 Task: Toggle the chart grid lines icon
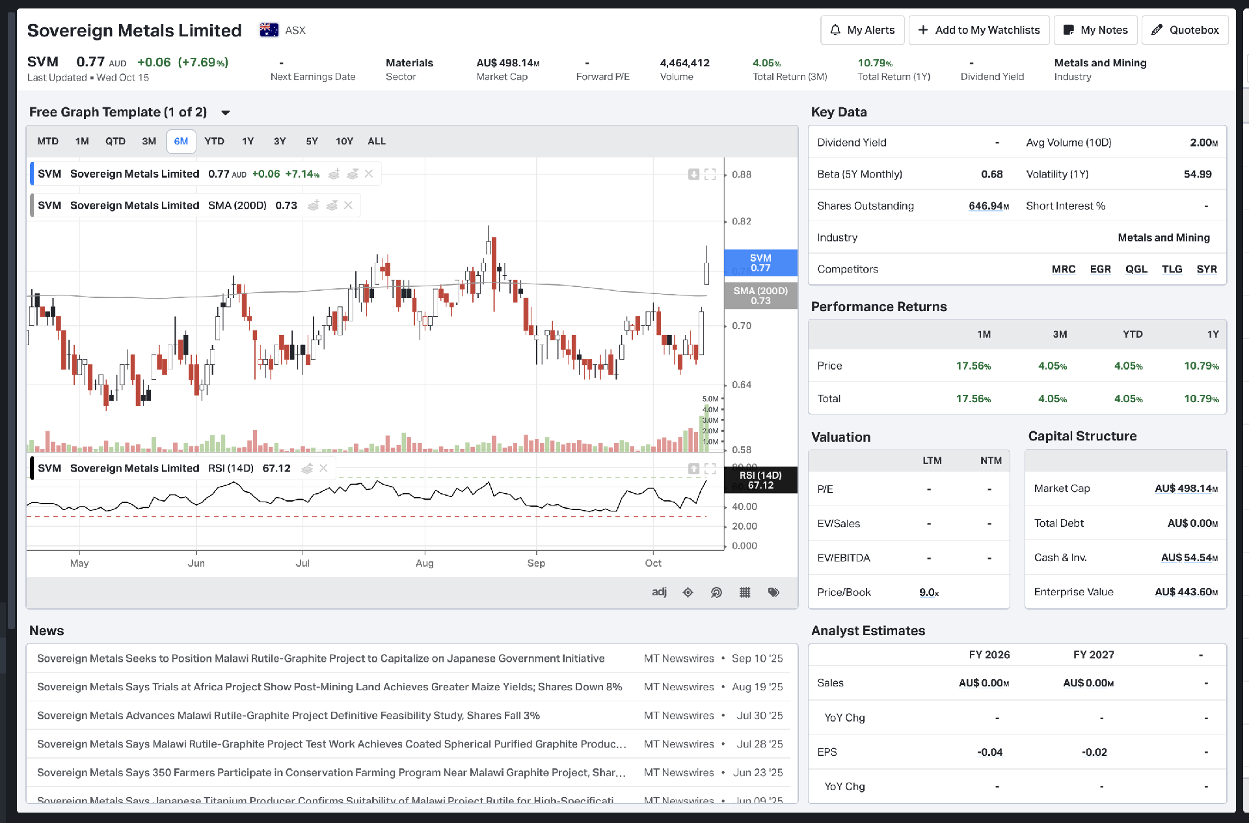745,592
